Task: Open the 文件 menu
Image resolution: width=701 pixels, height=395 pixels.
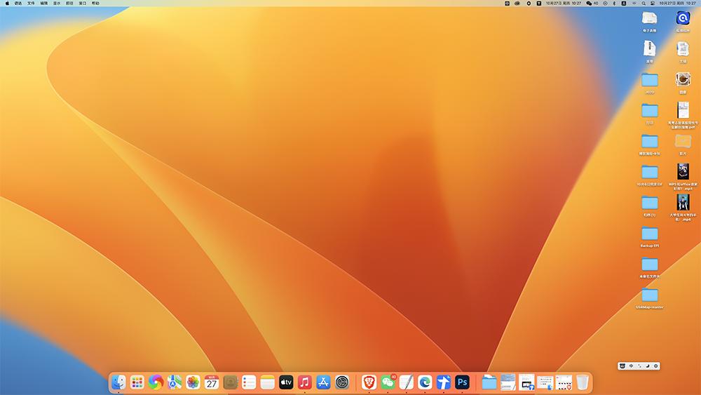Action: [31, 4]
